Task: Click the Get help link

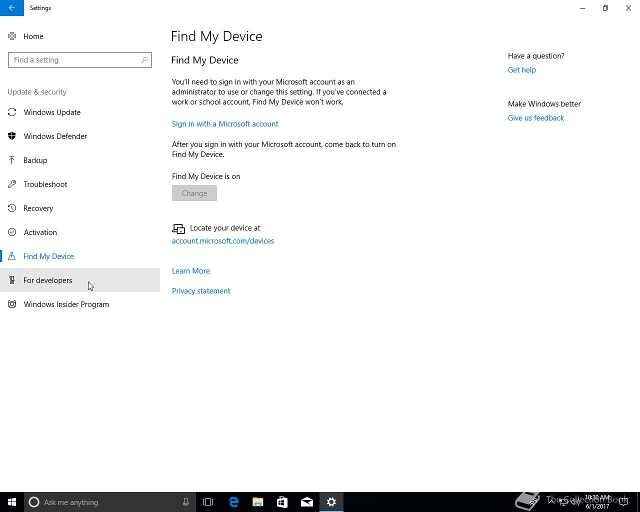Action: pyautogui.click(x=522, y=70)
